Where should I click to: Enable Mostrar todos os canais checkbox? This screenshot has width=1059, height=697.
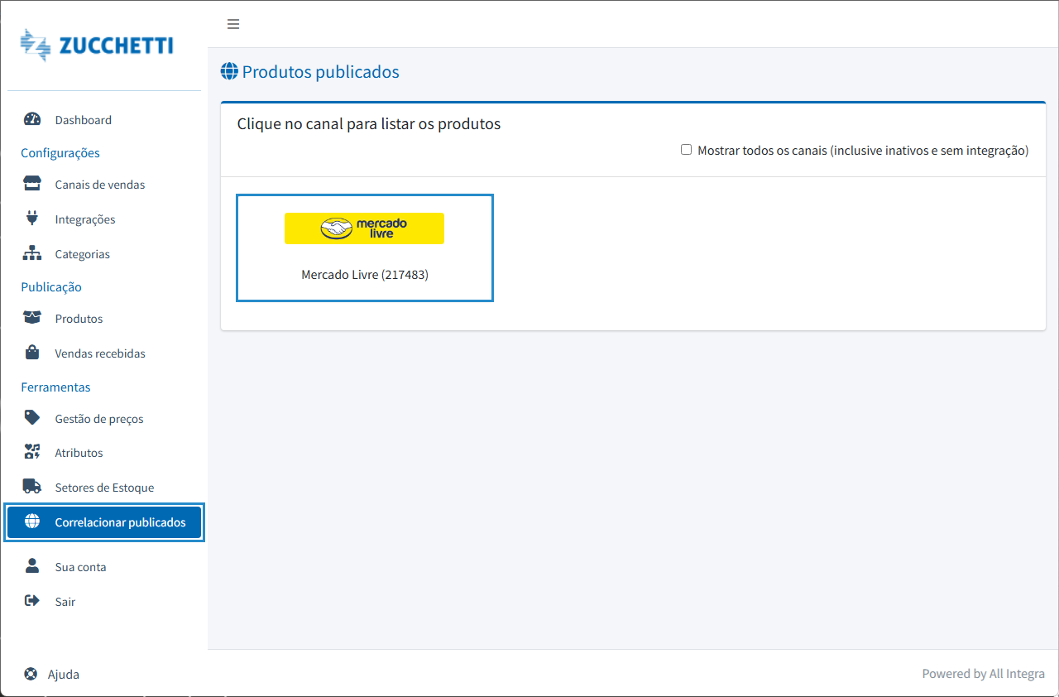pyautogui.click(x=686, y=150)
